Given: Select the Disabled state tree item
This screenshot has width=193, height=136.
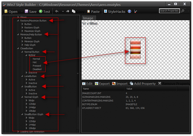Looking at the screenshot, I should point(37,69).
